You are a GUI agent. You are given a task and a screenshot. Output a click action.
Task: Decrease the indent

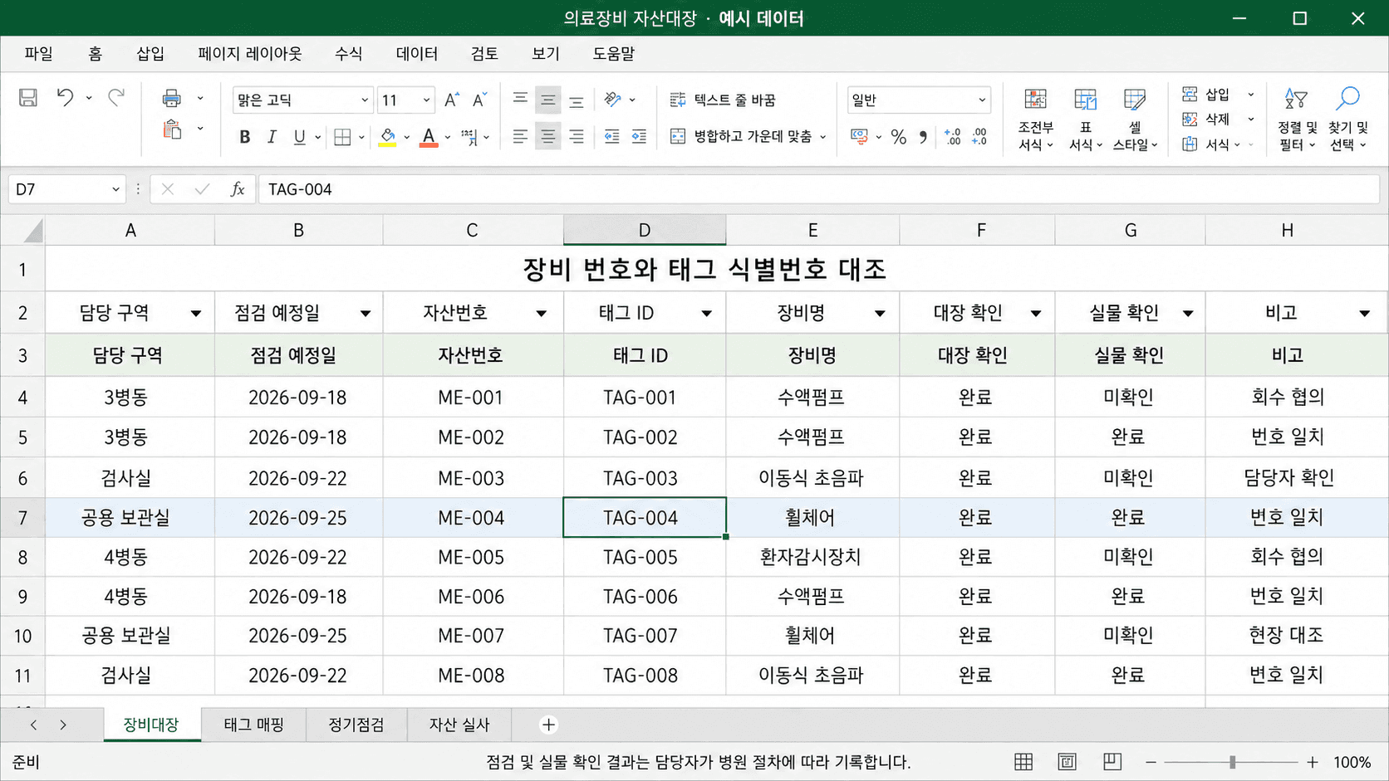(611, 137)
